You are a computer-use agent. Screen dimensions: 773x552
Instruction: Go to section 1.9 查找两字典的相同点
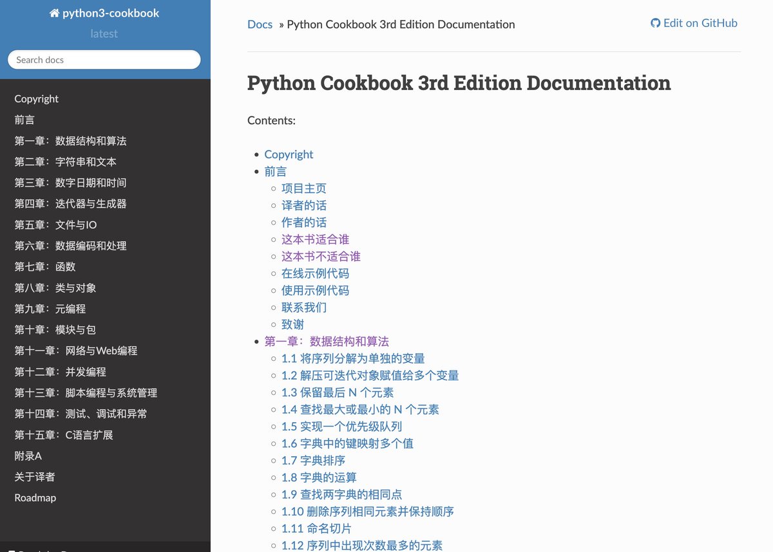tap(342, 495)
